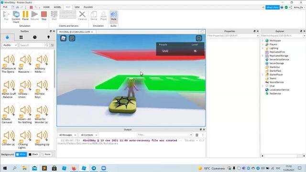Open the All Messages dropdown in Output
Screen dimensions: 306x172
tap(67, 135)
